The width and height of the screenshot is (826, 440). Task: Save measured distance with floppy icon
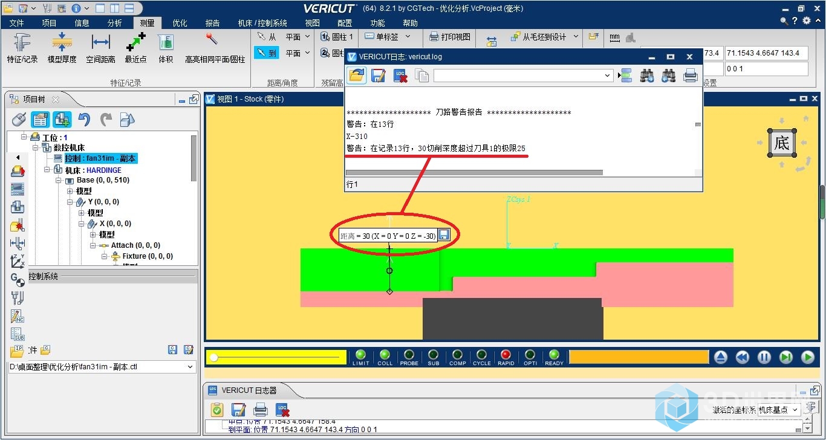(x=444, y=235)
